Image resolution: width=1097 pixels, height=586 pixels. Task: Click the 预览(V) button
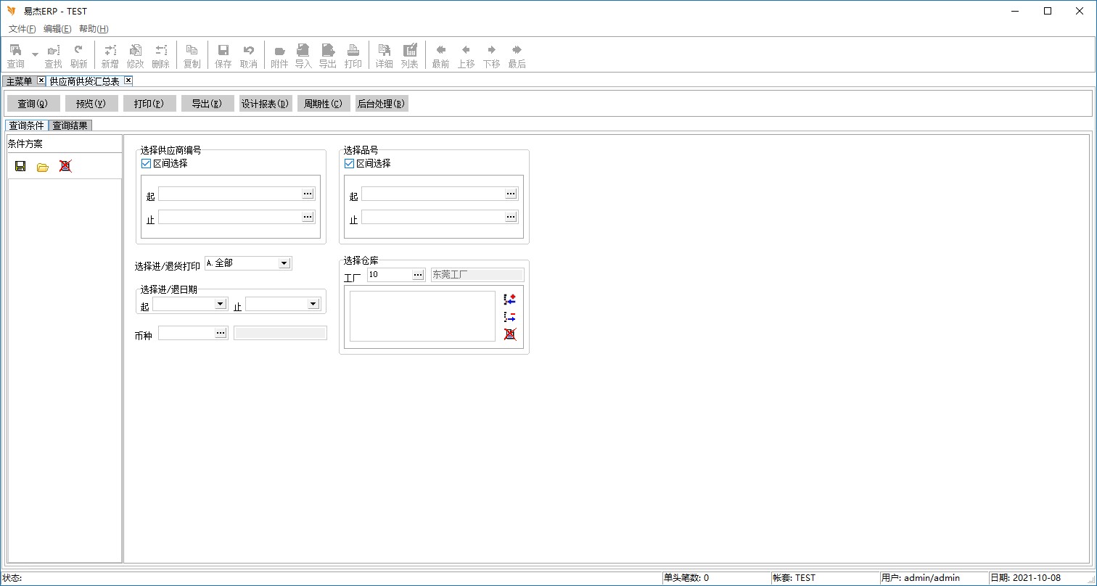(91, 104)
